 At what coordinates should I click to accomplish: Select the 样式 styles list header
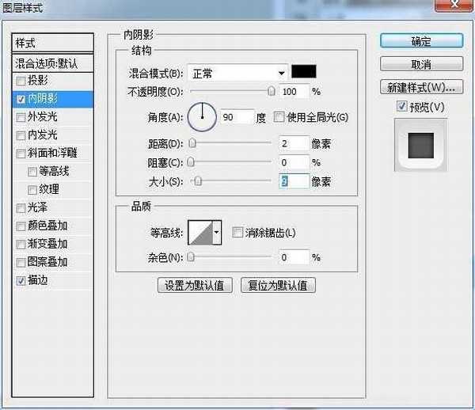[x=53, y=43]
